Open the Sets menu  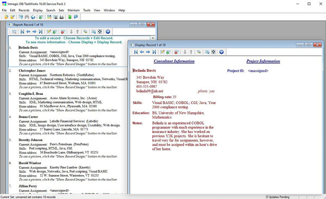[x=61, y=10]
